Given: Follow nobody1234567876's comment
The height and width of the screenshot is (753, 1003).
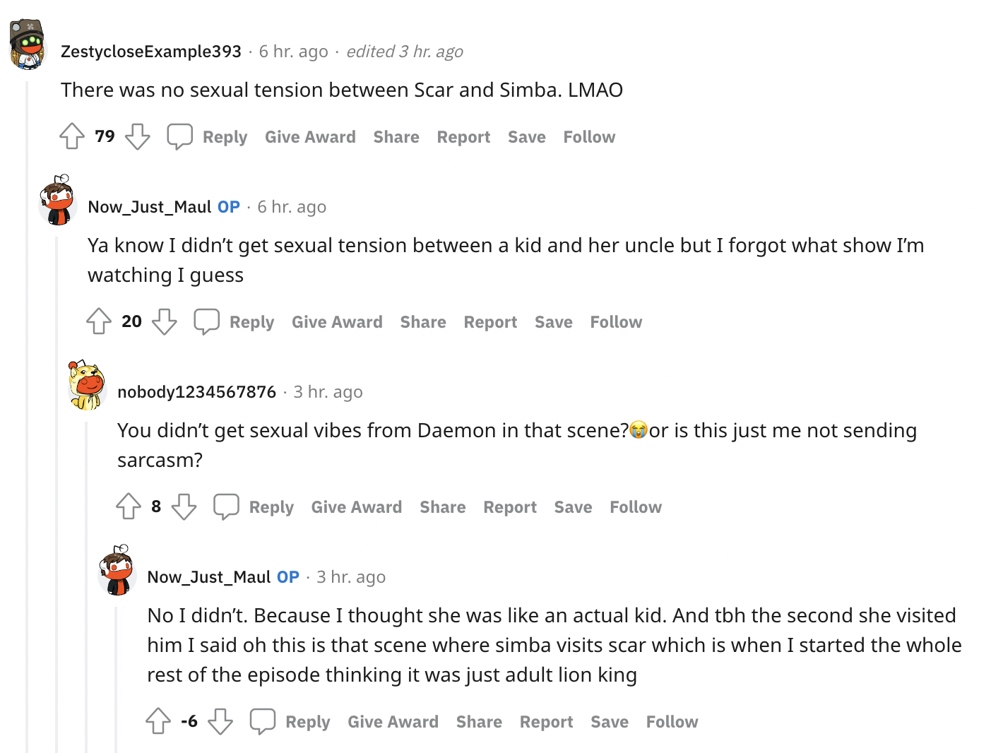Looking at the screenshot, I should coord(636,507).
